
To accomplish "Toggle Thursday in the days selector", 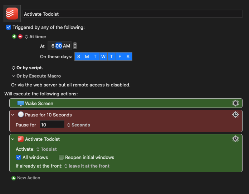I will (x=112, y=56).
